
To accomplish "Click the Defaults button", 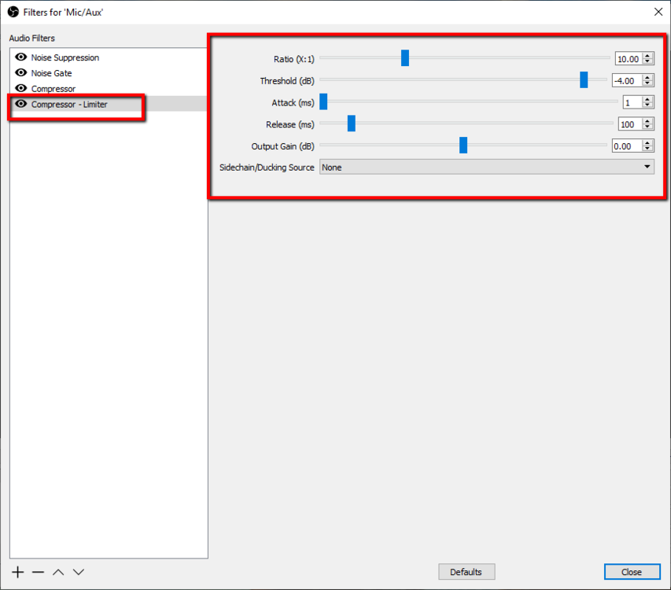I will pyautogui.click(x=466, y=572).
